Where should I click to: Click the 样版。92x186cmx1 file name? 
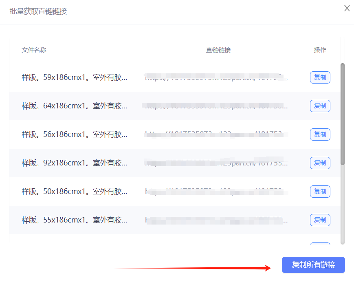tap(74, 163)
